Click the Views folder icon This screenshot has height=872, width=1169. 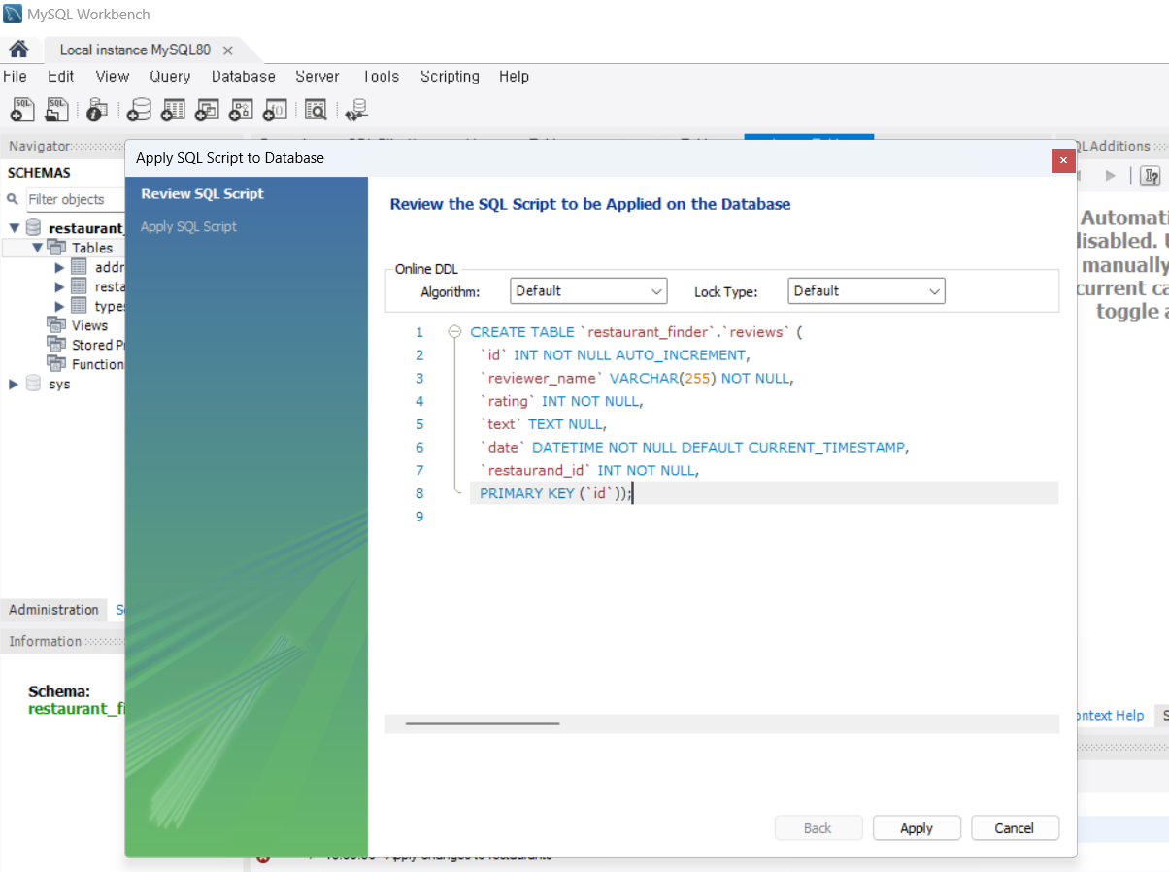pos(56,325)
